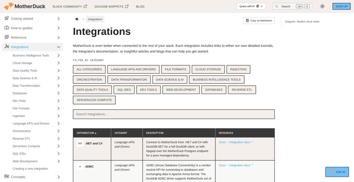This screenshot has width=354, height=182.
Task: Expand Data Quality Tools sidebar chevron
Action: click(x=58, y=71)
